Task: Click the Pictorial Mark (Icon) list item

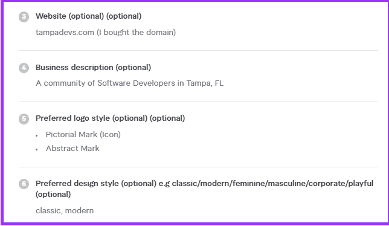Action: click(83, 135)
